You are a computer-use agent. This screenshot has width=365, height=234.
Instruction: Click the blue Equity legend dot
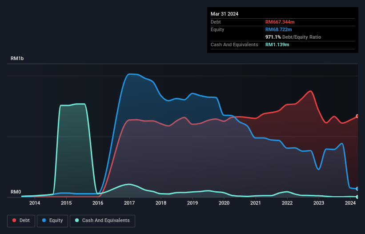44,220
